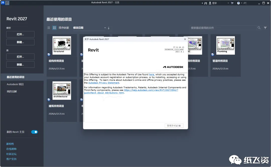Open 客户支持 link
Screen dimensions: 271x167
[11, 159]
